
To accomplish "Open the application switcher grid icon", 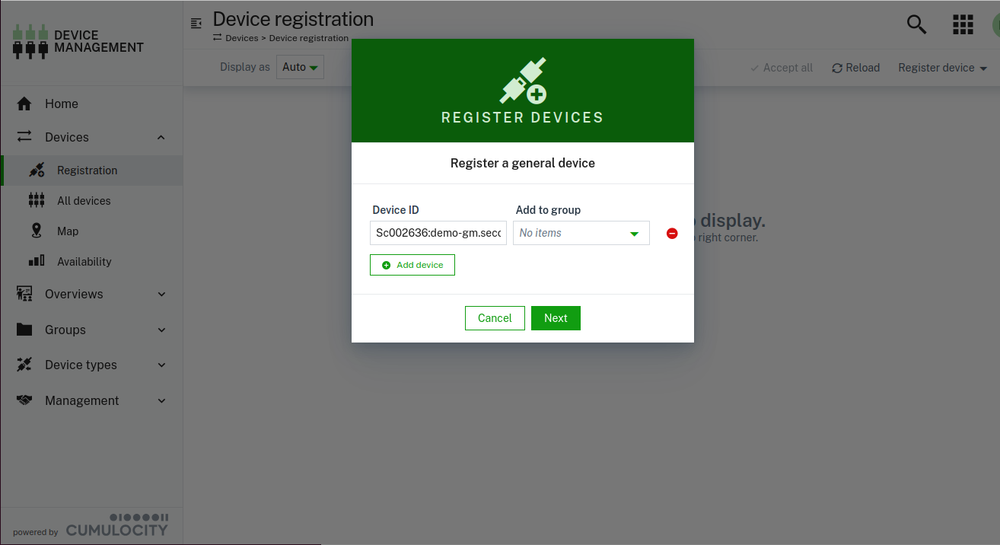I will (x=963, y=24).
